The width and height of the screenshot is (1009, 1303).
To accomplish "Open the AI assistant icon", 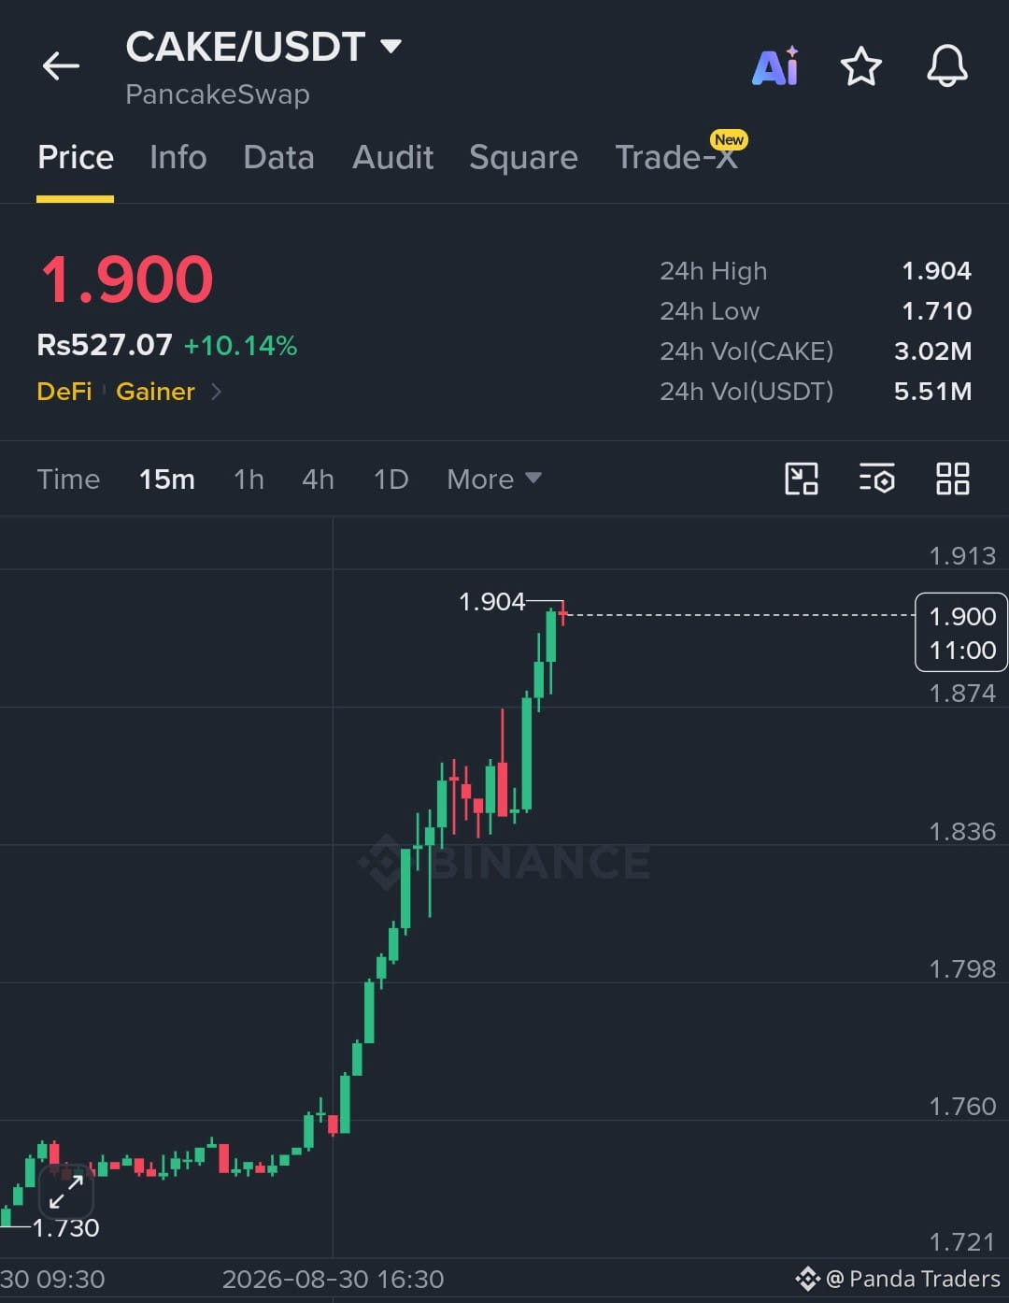I will point(775,66).
